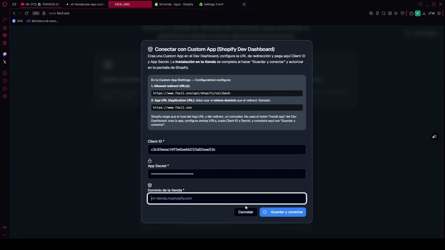This screenshot has width=445, height=250.
Task: Click the floating settings widget on right edge
Action: coord(434,136)
